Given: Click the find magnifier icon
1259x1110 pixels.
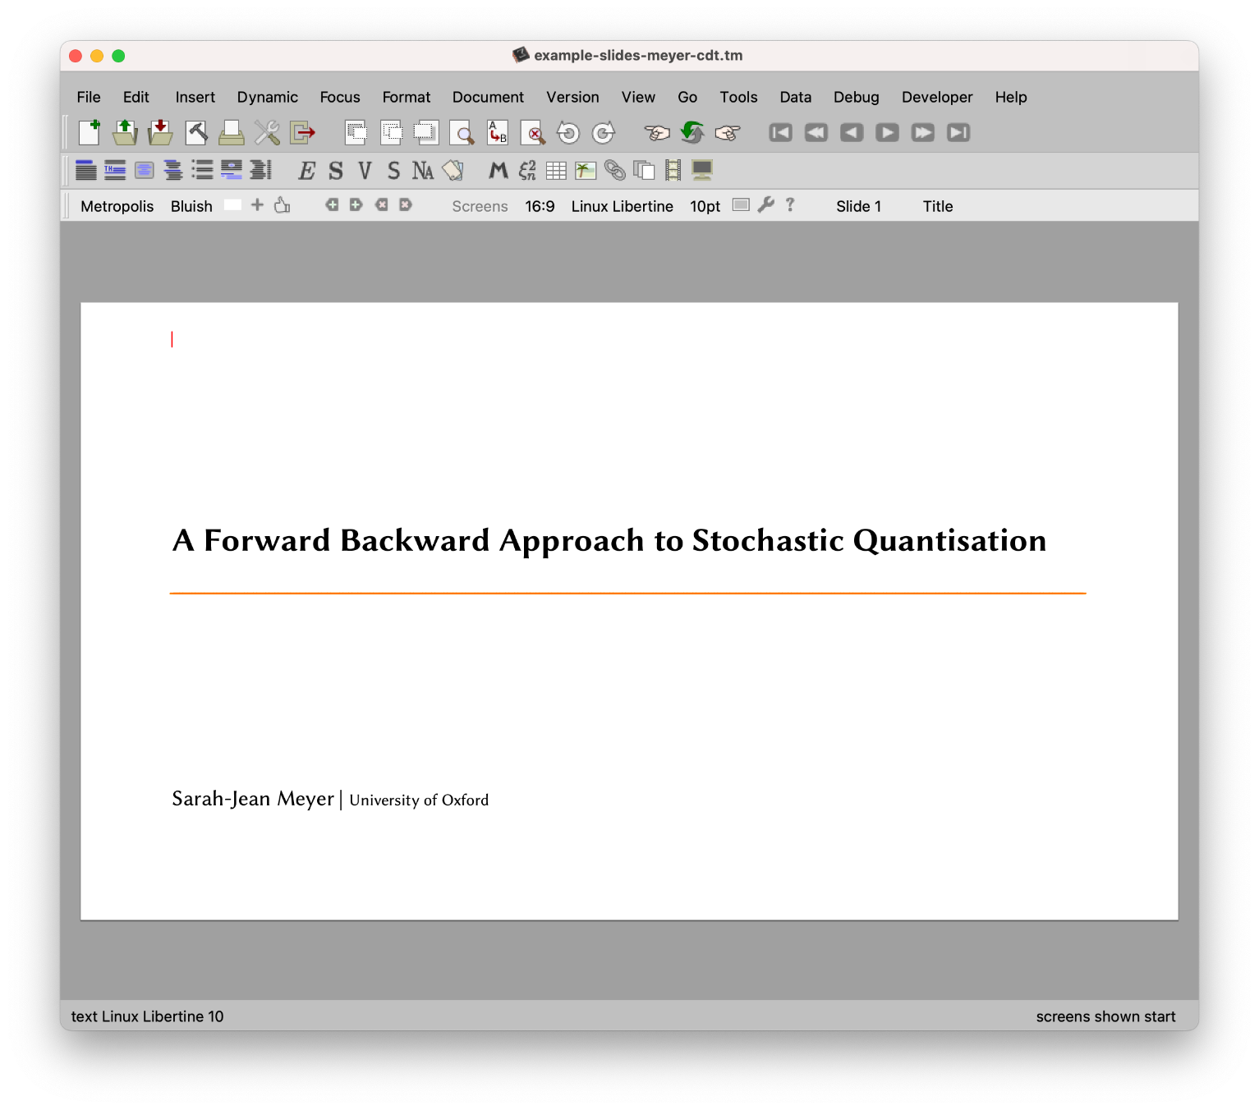Looking at the screenshot, I should pos(462,132).
